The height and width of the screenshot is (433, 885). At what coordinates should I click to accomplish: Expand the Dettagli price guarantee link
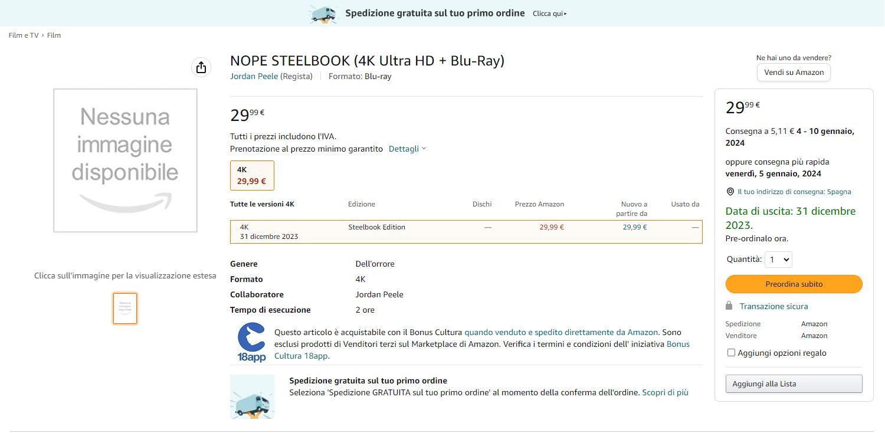(407, 149)
